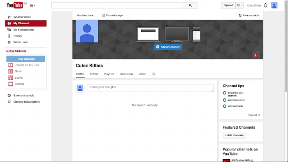
Task: Click 0 subscribers
Action: click(85, 15)
